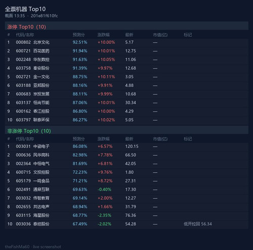
Task: Click prediction score 67.49%
Action: point(80,224)
